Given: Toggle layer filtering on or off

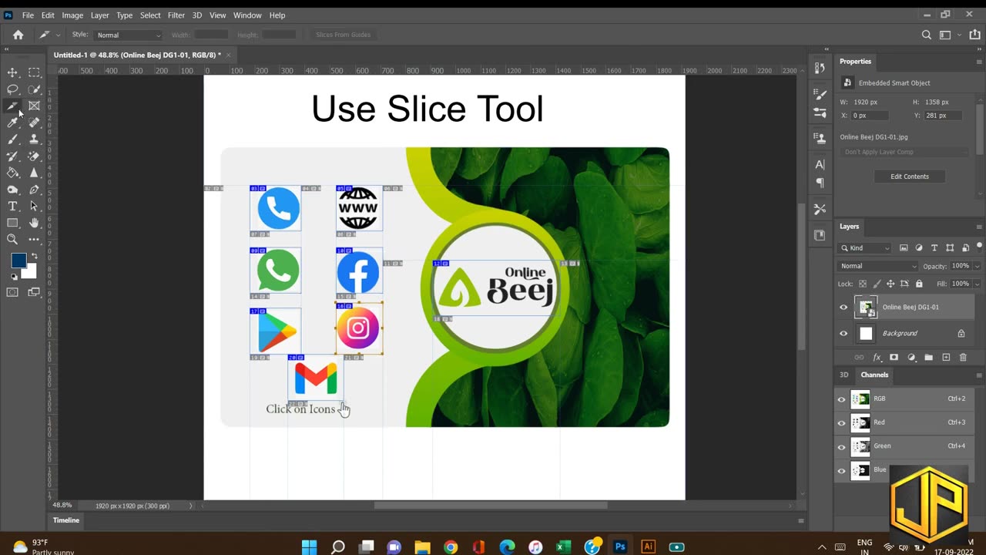Looking at the screenshot, I should point(980,247).
